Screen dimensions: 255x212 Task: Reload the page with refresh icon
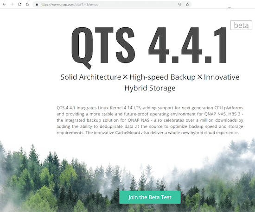pyautogui.click(x=19, y=4)
